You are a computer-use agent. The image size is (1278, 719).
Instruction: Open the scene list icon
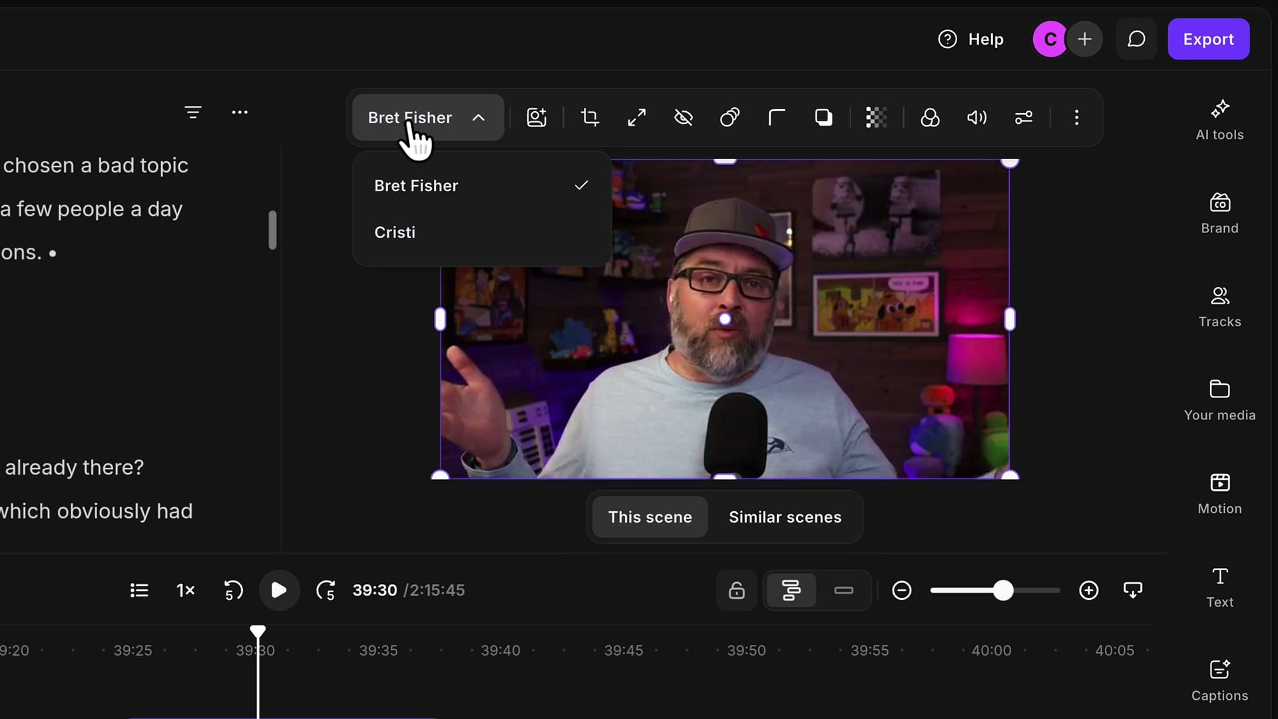click(x=139, y=591)
